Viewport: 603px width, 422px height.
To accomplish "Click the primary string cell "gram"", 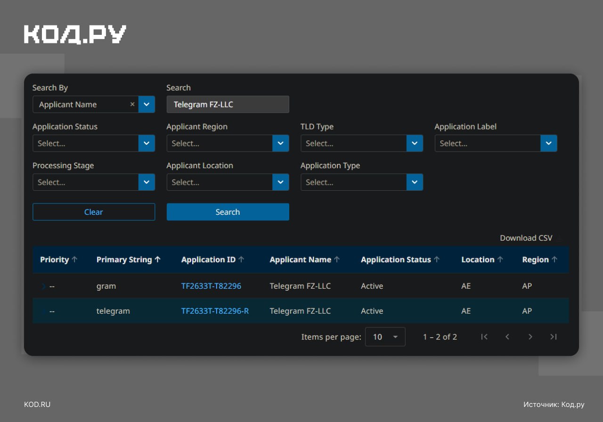I will pyautogui.click(x=106, y=286).
